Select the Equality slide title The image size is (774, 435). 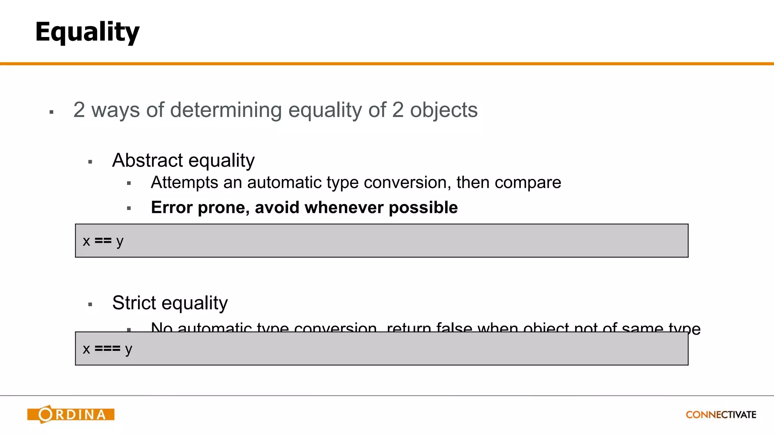coord(87,32)
